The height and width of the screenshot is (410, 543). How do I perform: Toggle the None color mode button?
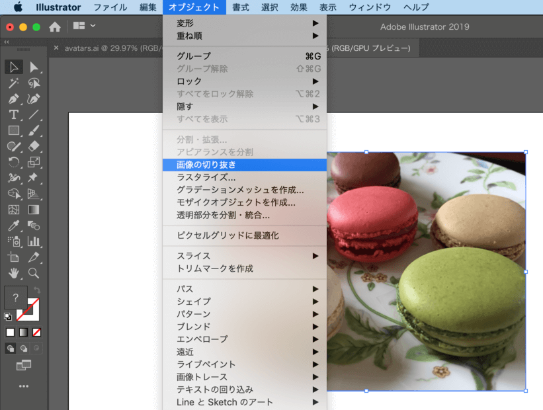[x=37, y=332]
